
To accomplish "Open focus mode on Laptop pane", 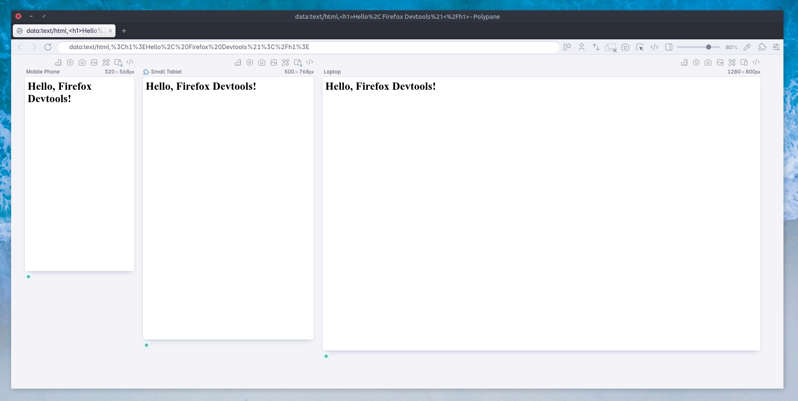I will pos(696,62).
